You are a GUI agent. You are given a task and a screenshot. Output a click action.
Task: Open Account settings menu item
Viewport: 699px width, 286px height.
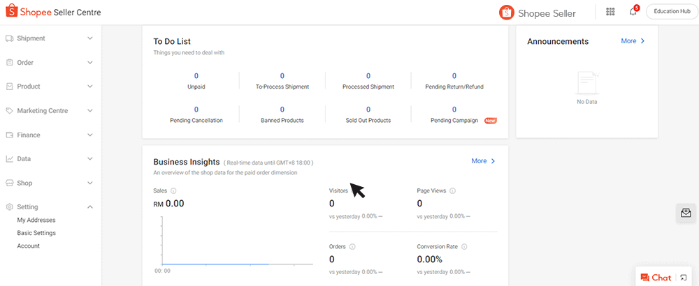(x=29, y=246)
